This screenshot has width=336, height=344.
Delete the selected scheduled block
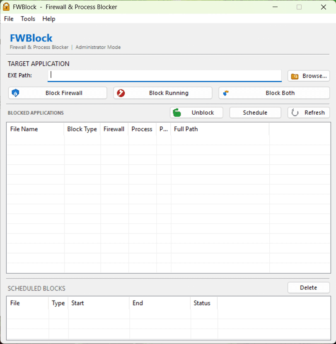coord(309,287)
